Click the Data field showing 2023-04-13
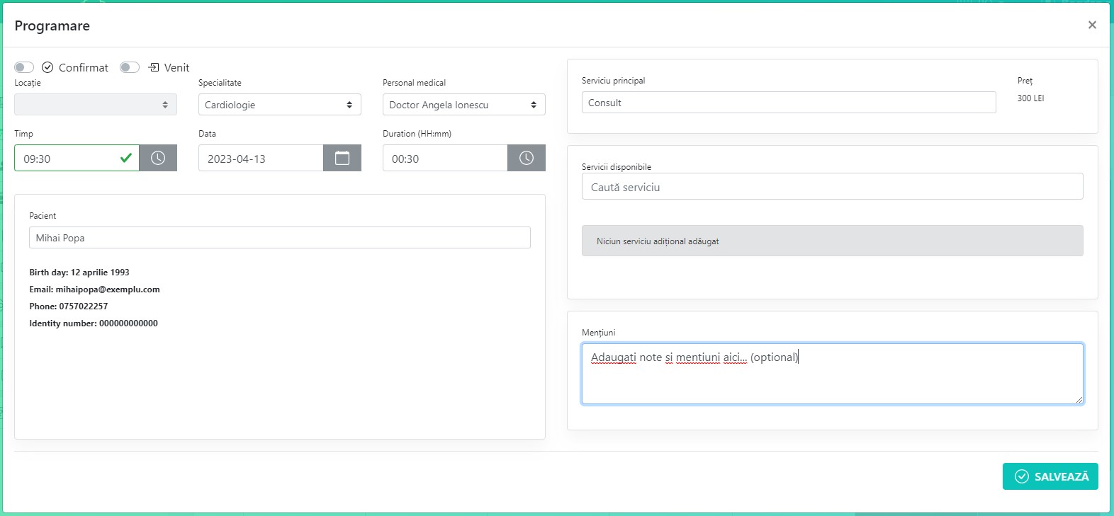1114x516 pixels. [261, 159]
